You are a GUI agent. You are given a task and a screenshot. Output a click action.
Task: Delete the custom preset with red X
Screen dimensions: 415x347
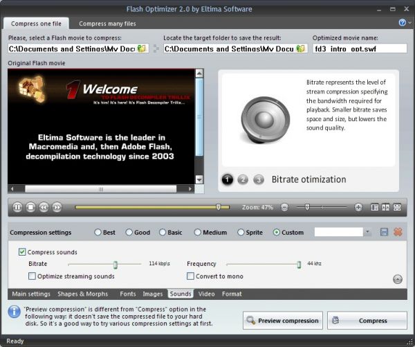coord(398,232)
